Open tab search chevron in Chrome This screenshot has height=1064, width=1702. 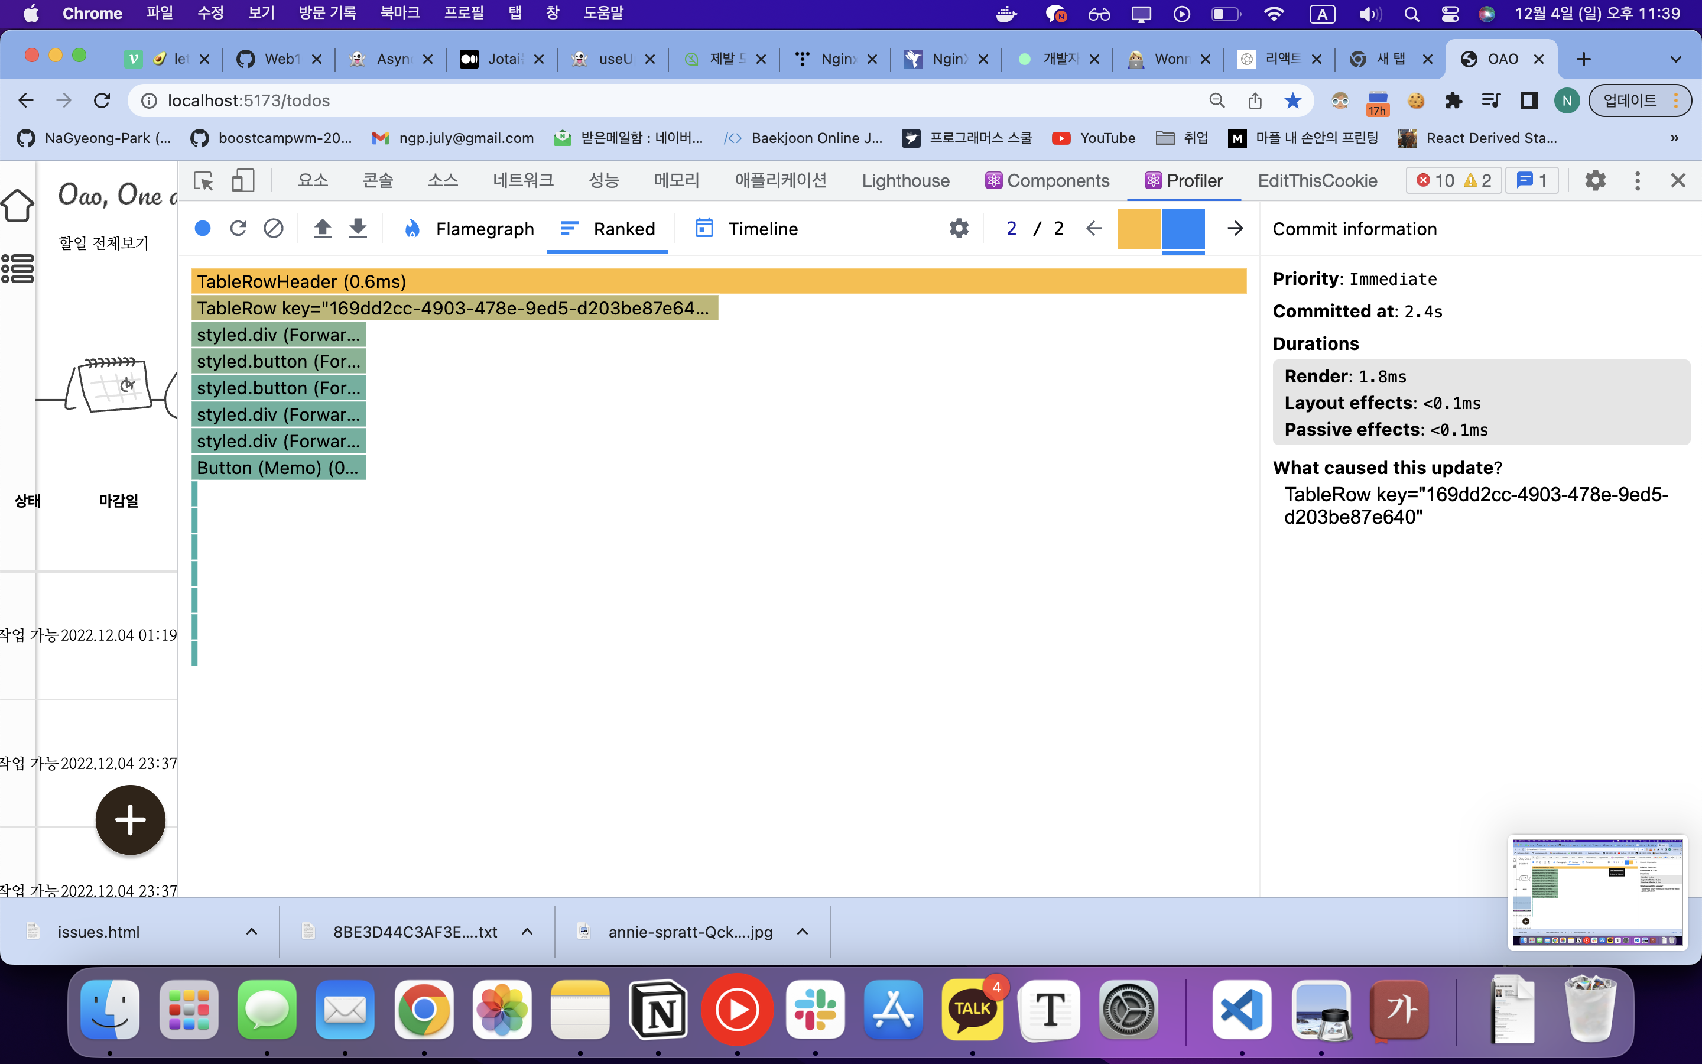tap(1676, 59)
